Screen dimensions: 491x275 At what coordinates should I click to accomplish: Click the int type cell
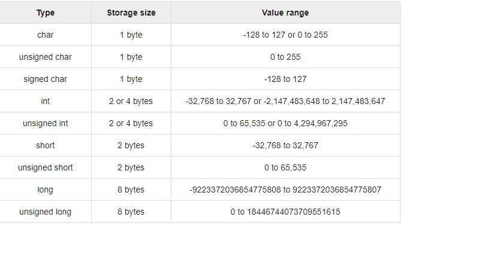tap(46, 101)
